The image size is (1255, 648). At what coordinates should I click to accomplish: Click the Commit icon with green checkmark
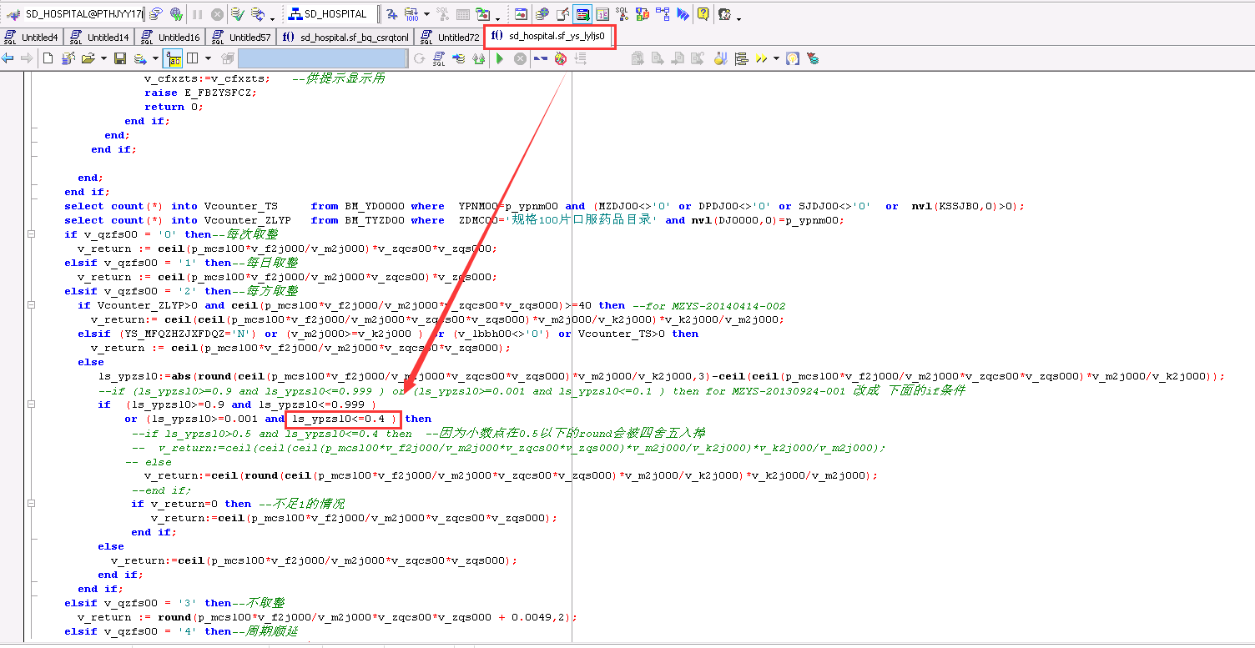(238, 14)
